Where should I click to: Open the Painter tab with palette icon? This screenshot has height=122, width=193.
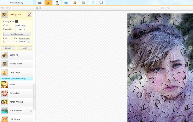75,3
